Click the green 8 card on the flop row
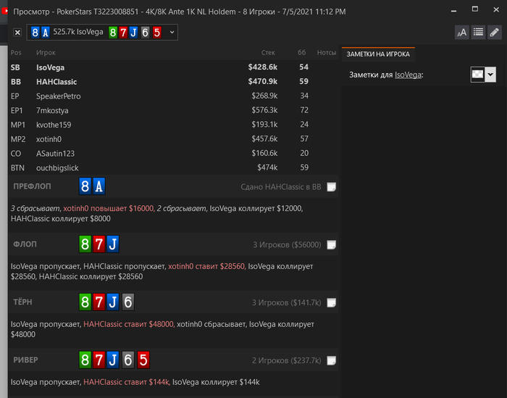Screen dimensions: 507x398 (x=85, y=244)
